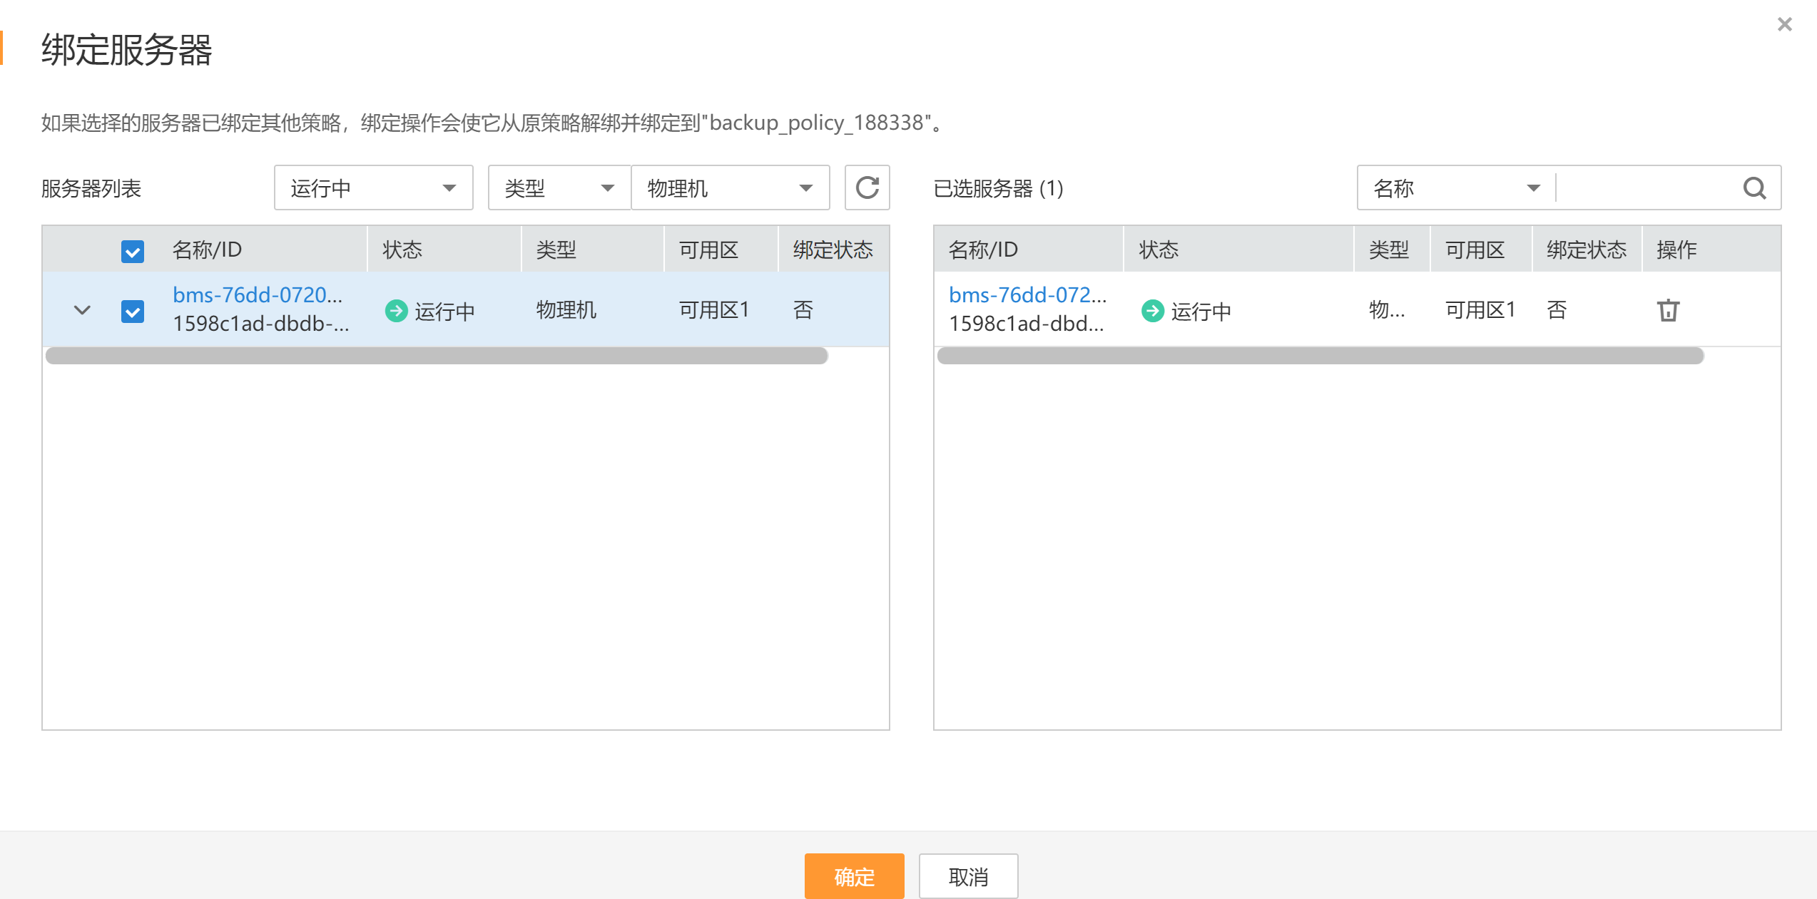
Task: Click 名称/ID header in server list
Action: pyautogui.click(x=208, y=250)
